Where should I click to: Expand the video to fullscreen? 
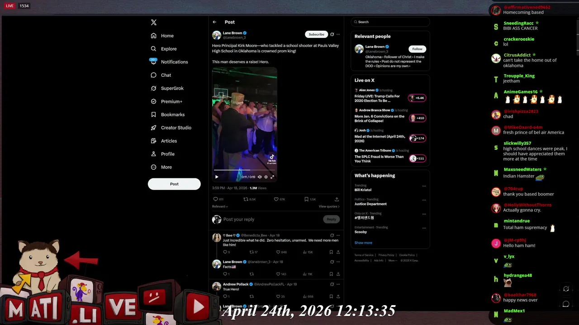pyautogui.click(x=272, y=177)
